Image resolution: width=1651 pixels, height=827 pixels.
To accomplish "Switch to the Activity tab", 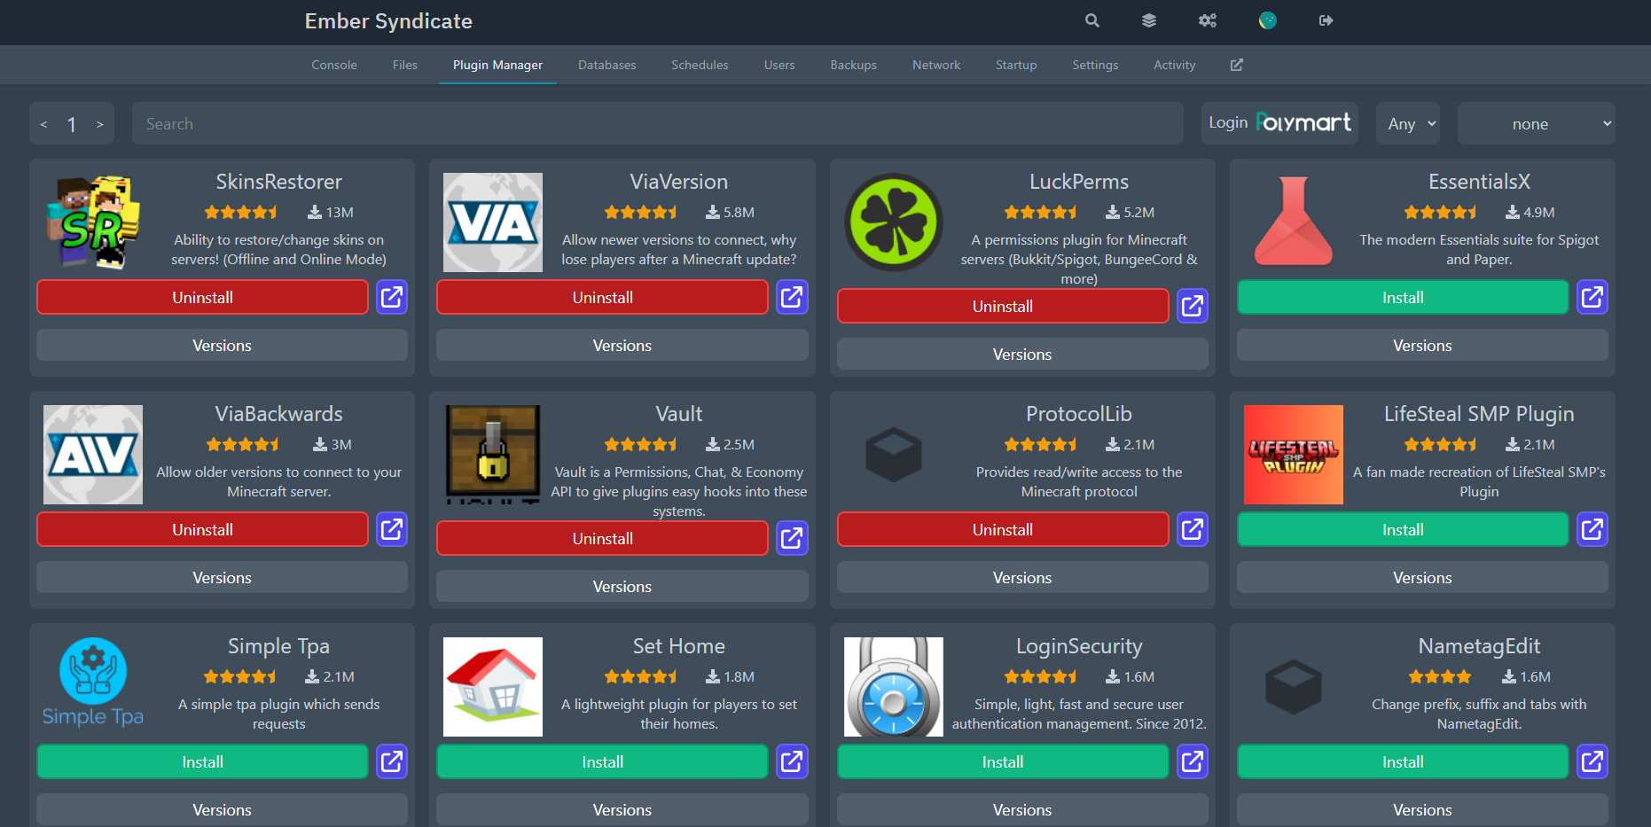I will coord(1175,65).
